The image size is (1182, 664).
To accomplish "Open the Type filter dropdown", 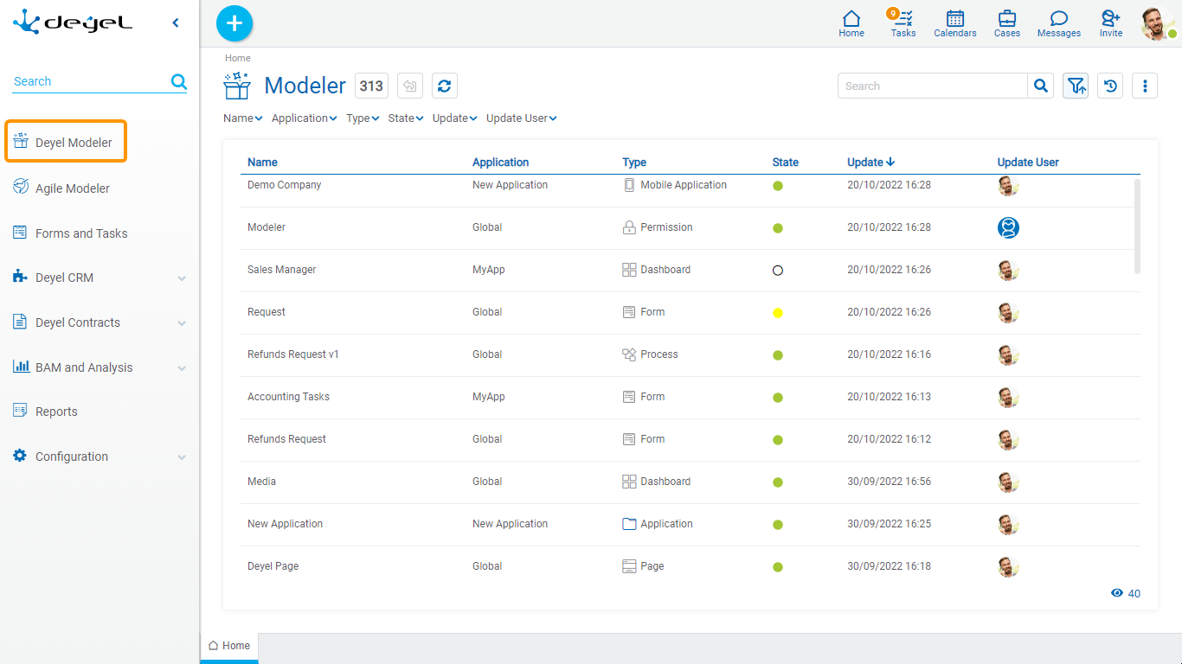I will click(363, 118).
